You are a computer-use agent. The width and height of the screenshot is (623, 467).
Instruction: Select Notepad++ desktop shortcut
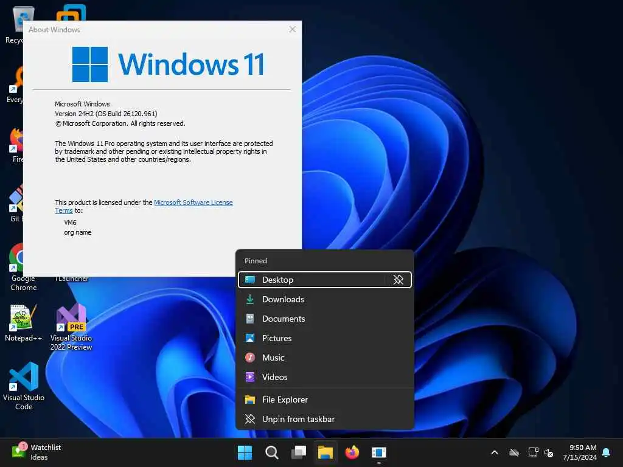(x=23, y=323)
